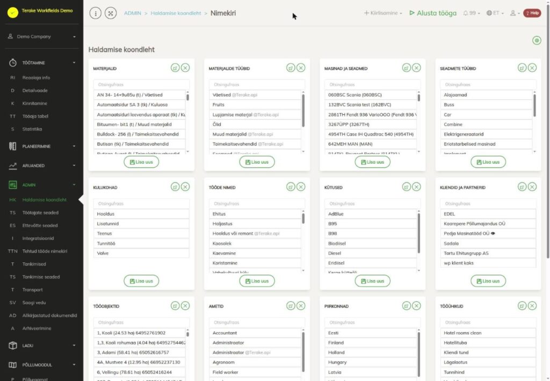
Task: Toggle fullscreen with the expand arrows icon
Action: click(x=111, y=13)
